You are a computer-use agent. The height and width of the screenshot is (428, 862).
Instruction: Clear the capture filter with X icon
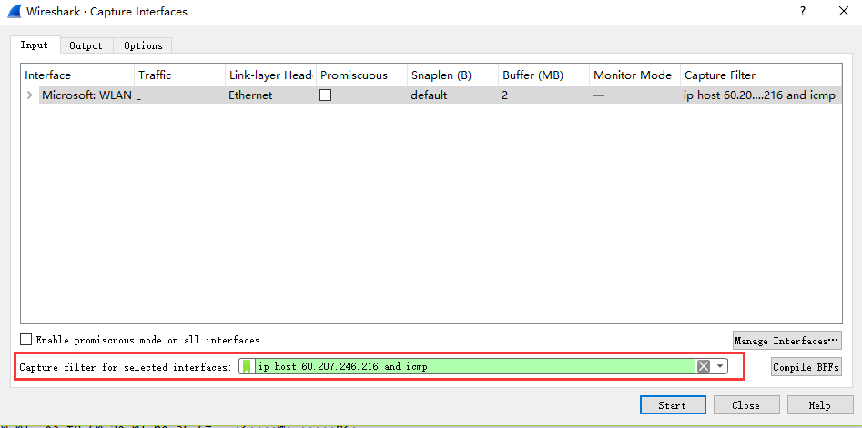point(703,366)
